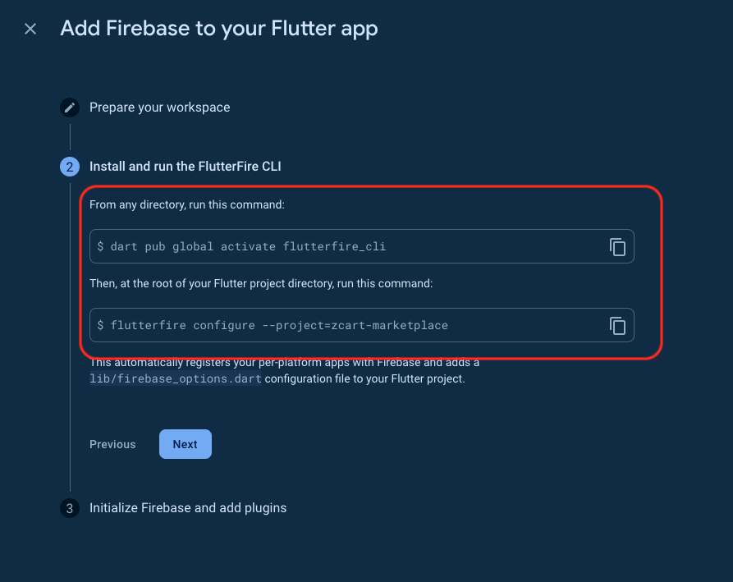The height and width of the screenshot is (582, 733).
Task: Click the lib/firebase_options.dart code snippet
Action: [x=175, y=380]
